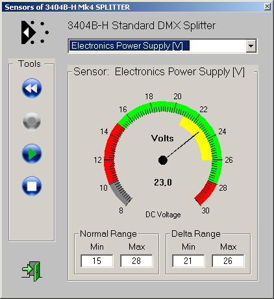Image resolution: width=274 pixels, height=299 pixels.
Task: Click the Normal Range group label
Action: click(108, 233)
